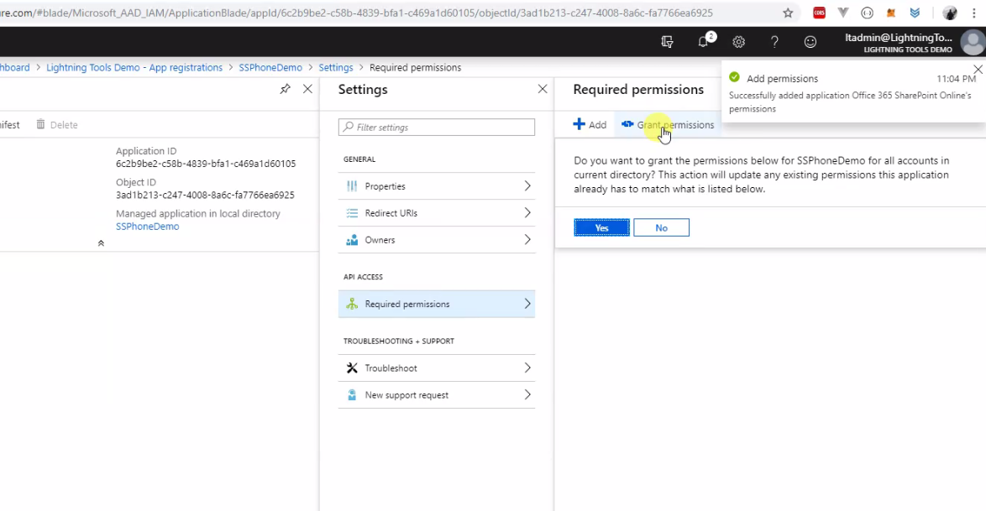Image resolution: width=986 pixels, height=511 pixels.
Task: Open the Help question mark
Action: pos(774,42)
